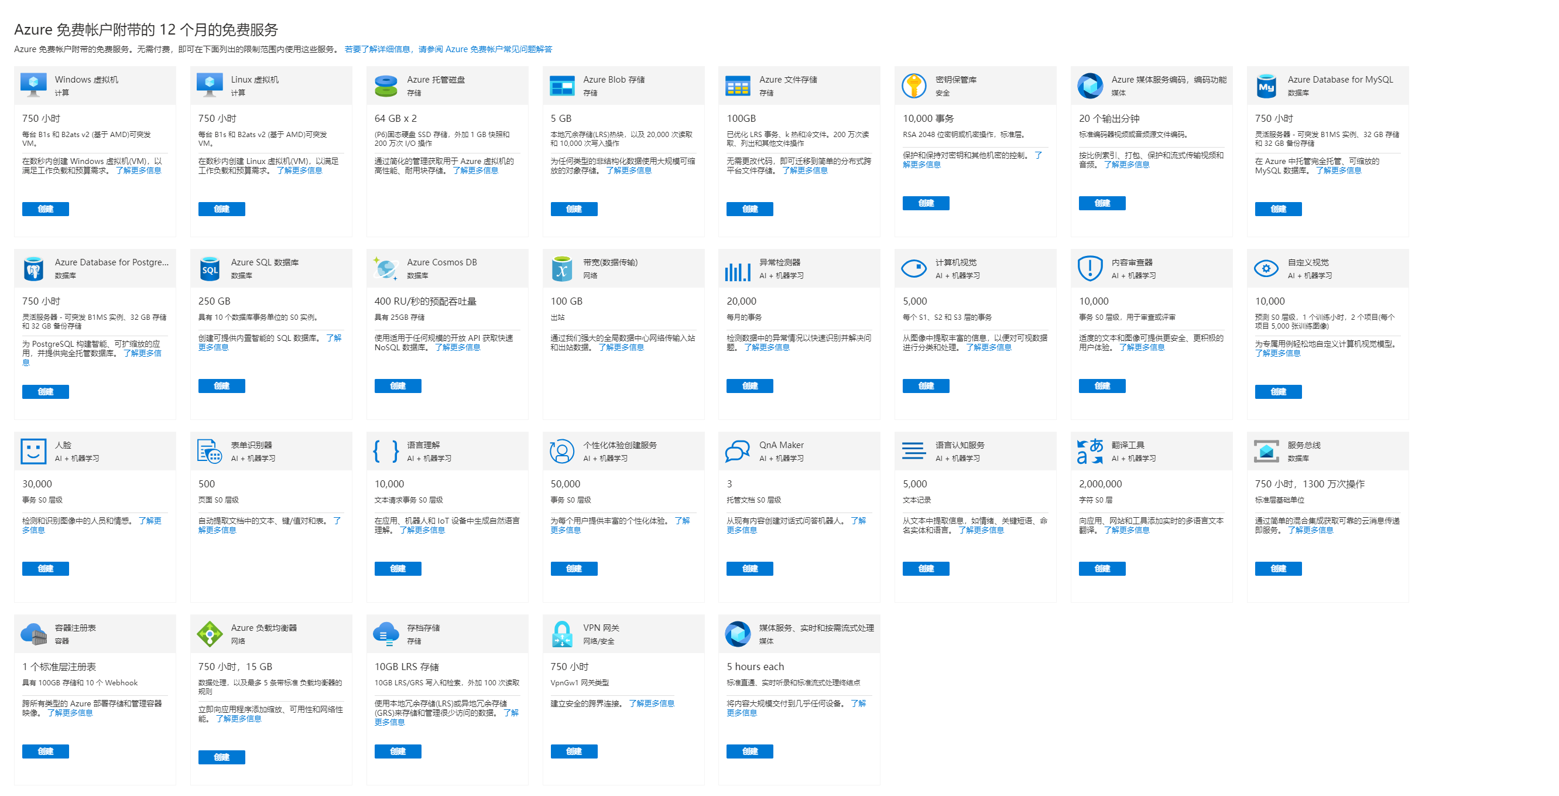This screenshot has width=1559, height=796.
Task: Click 创建 in the 密钥保管库 card
Action: point(926,203)
